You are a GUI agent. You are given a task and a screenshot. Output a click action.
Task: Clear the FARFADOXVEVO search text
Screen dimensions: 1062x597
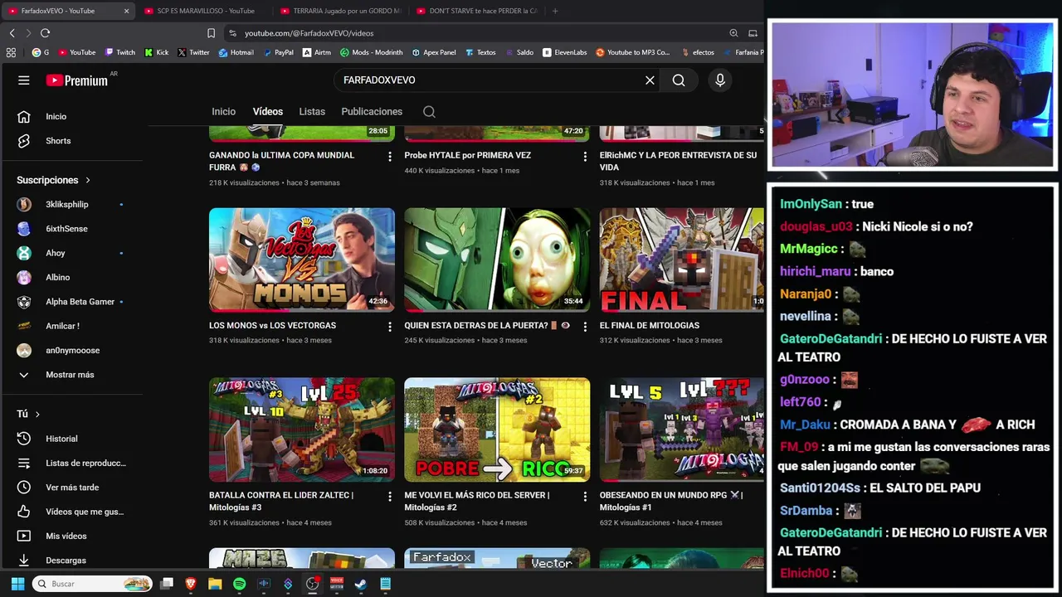(650, 80)
